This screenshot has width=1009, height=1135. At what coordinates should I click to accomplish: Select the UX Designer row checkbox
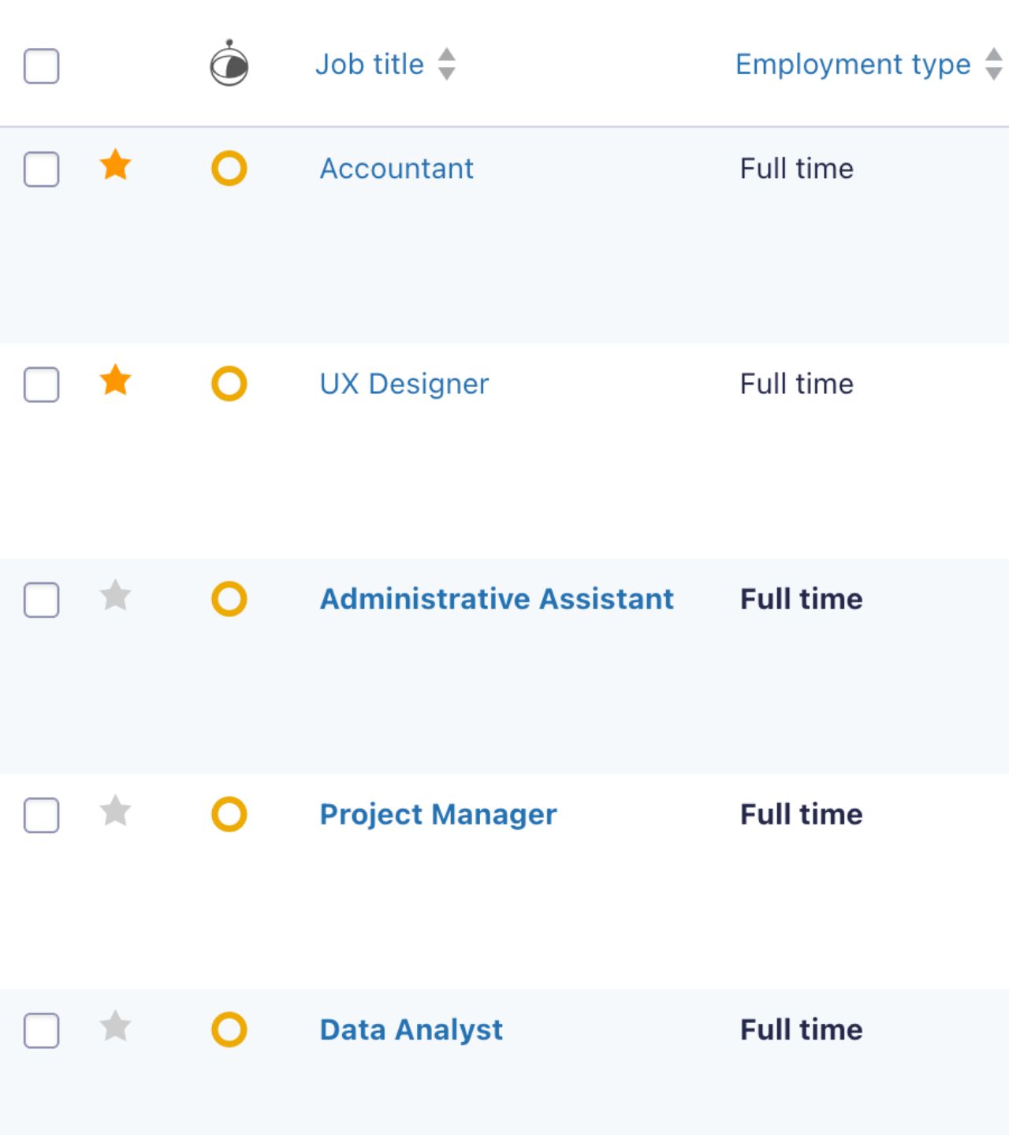pyautogui.click(x=42, y=384)
